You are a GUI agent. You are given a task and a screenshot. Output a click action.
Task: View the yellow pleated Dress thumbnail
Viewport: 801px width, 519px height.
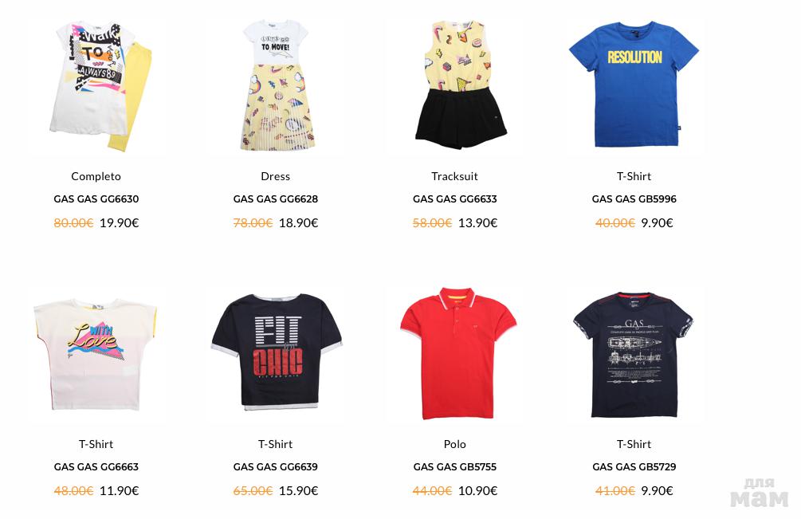coord(276,88)
